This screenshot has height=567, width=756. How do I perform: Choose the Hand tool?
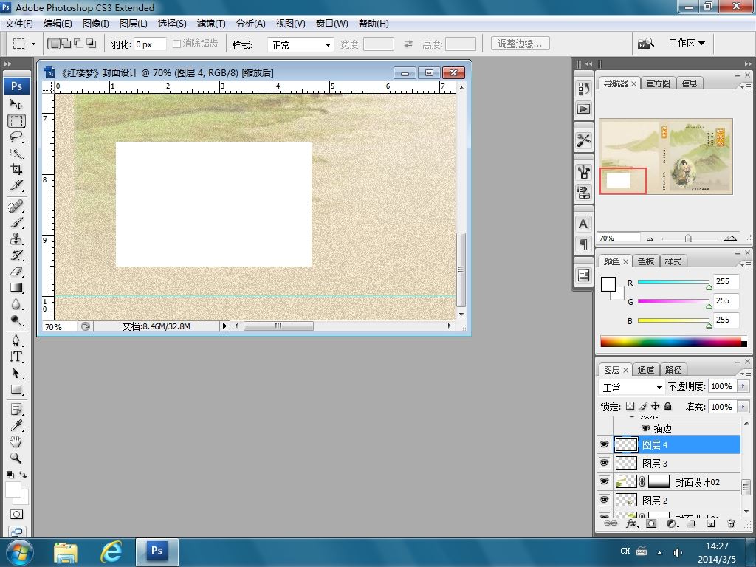(x=16, y=441)
